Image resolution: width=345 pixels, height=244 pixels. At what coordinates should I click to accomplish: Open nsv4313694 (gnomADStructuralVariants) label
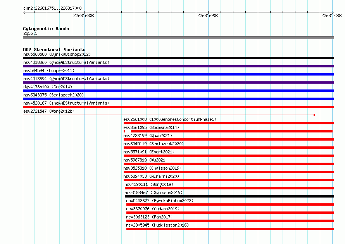click(66, 79)
